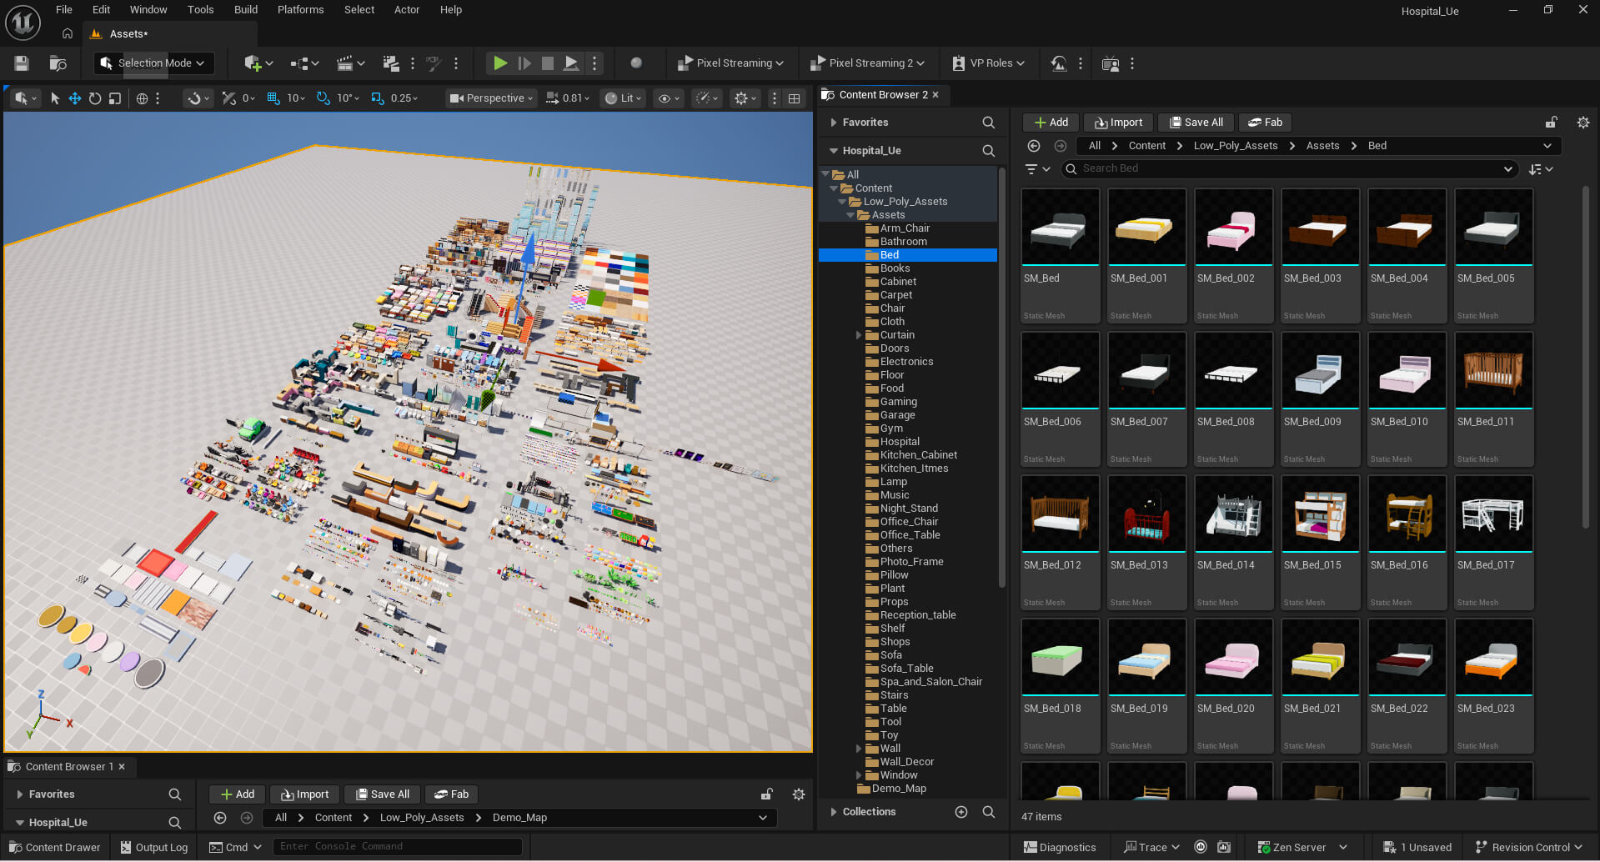Click Import in Content Browser 2
The image size is (1600, 862).
[1119, 123]
